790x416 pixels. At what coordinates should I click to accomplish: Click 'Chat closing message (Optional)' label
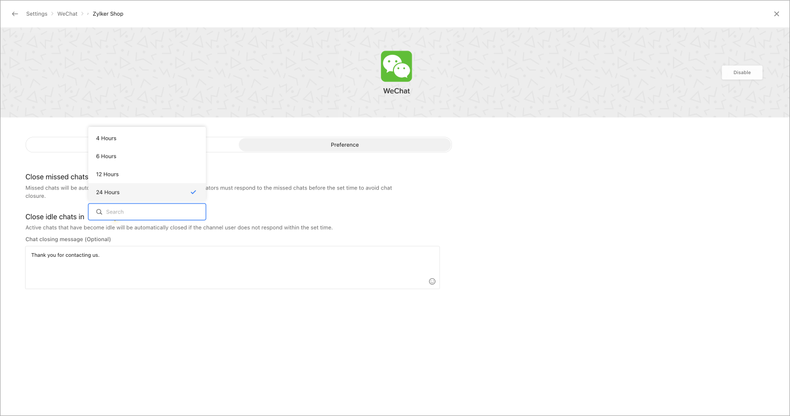[x=68, y=239]
